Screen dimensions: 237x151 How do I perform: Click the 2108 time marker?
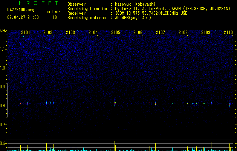pos(183,32)
